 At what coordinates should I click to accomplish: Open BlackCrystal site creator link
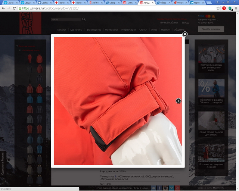click(x=218, y=188)
